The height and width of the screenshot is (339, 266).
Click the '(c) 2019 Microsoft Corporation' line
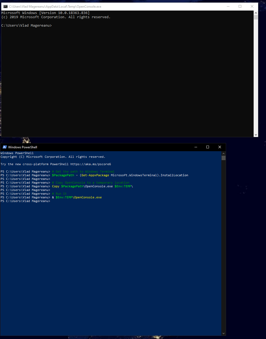[56, 17]
